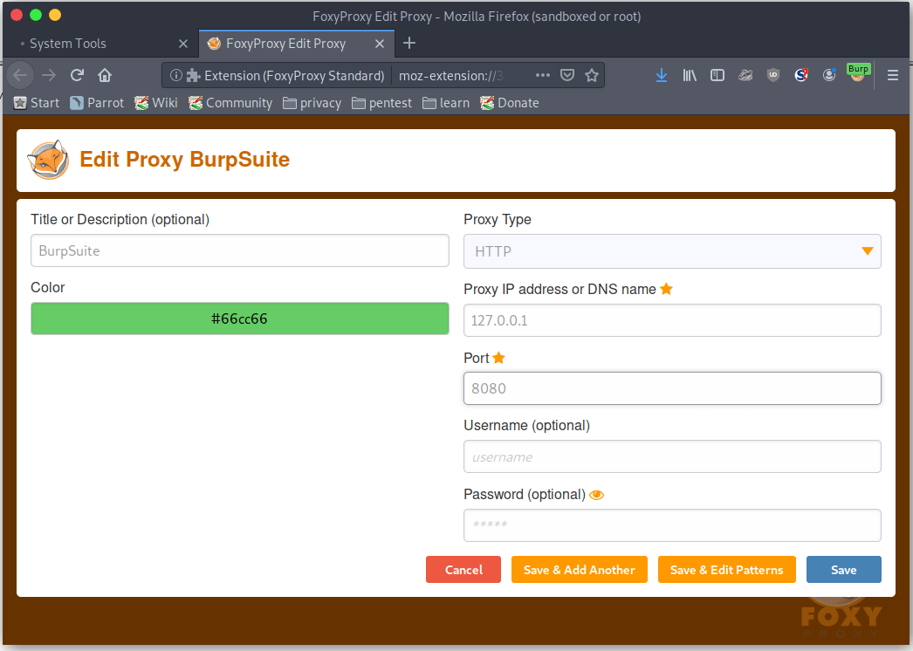This screenshot has width=913, height=651.
Task: Click the blue Save button
Action: point(844,570)
